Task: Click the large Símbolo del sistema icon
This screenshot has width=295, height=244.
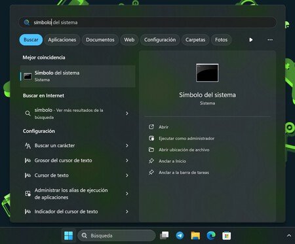Action: pyautogui.click(x=207, y=73)
